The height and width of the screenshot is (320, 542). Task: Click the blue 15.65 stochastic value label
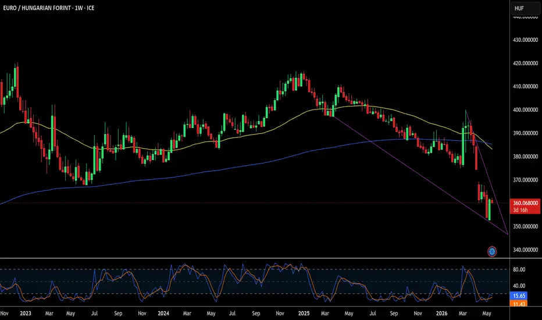519,296
